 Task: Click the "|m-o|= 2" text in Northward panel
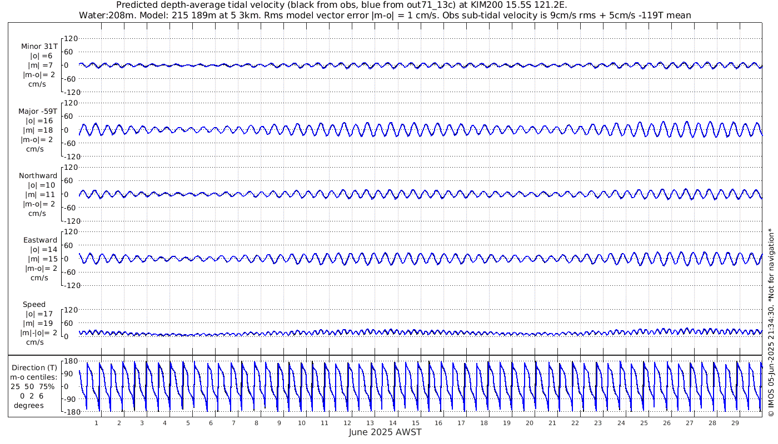click(39, 204)
